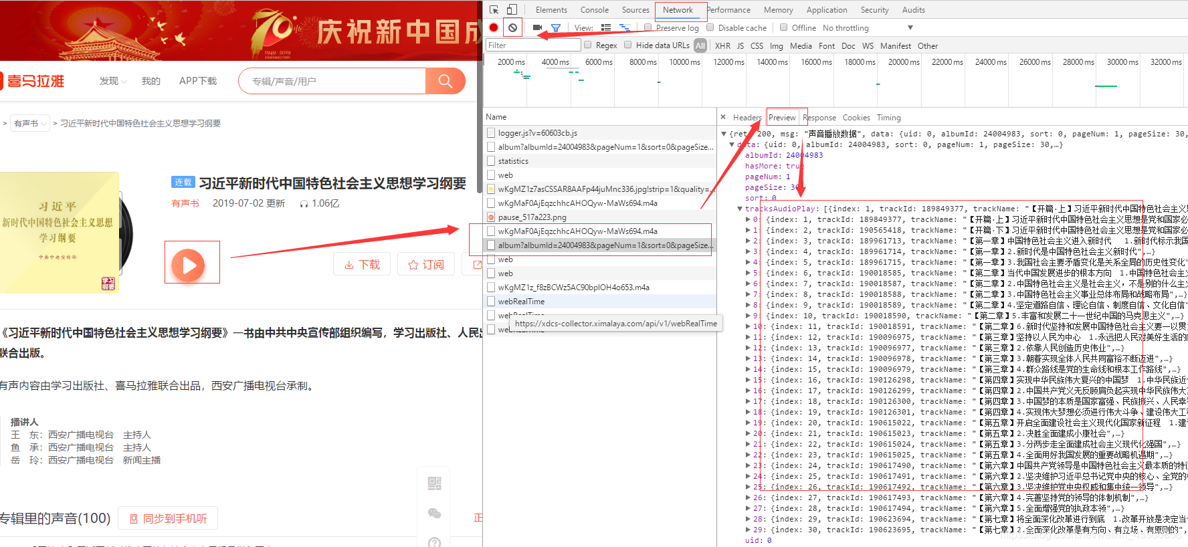This screenshot has width=1188, height=547.
Task: Click the jpg thumbnail icon of wKgMZ1z7asCSSAR8AAFp44juMnc336.jpg
Action: (x=491, y=189)
